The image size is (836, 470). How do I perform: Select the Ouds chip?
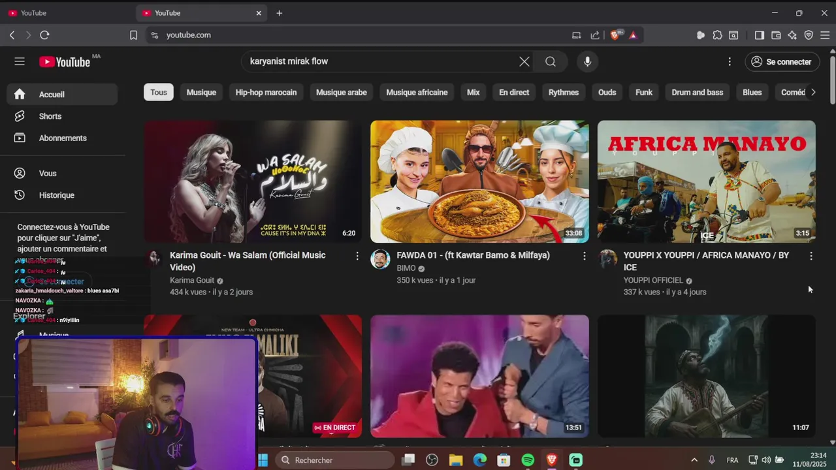607,92
